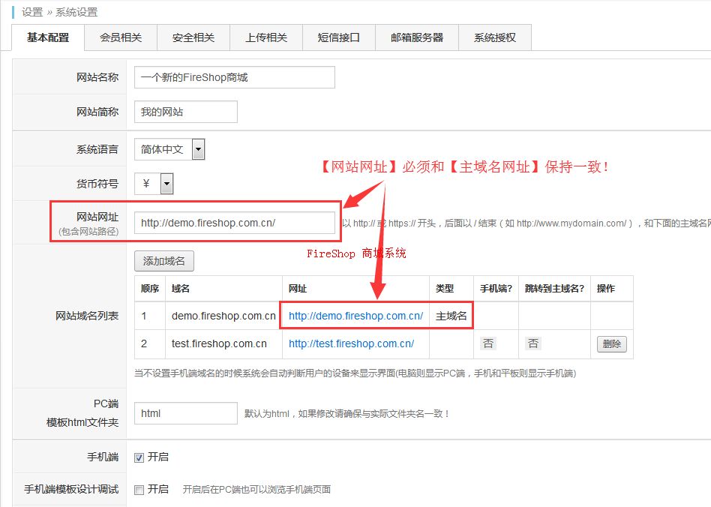Click the 网站简称 input with 我的网站
Image resolution: width=711 pixels, height=507 pixels.
pyautogui.click(x=186, y=112)
